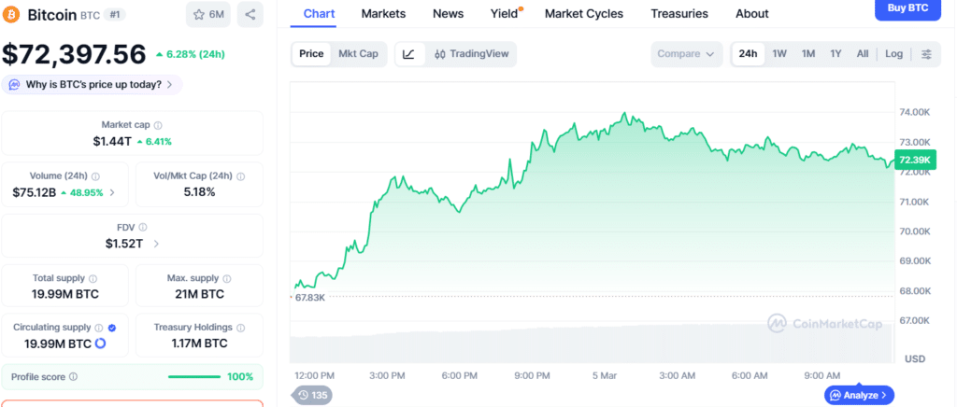Click the 72.39K current price label

point(914,160)
